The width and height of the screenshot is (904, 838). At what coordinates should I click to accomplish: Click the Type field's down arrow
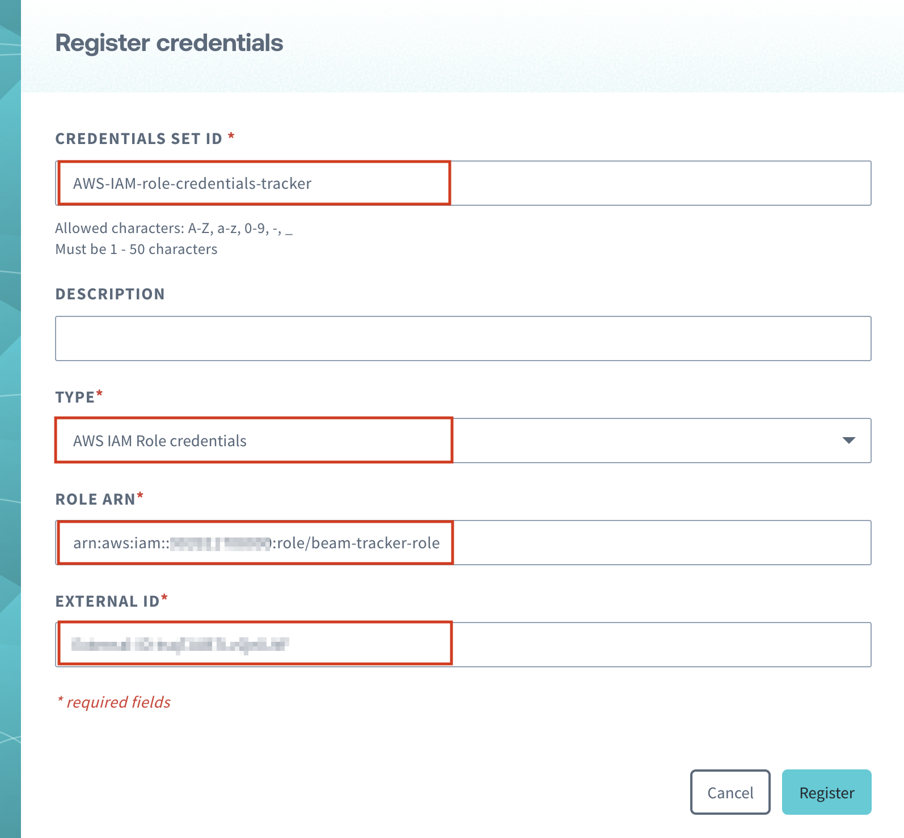848,441
